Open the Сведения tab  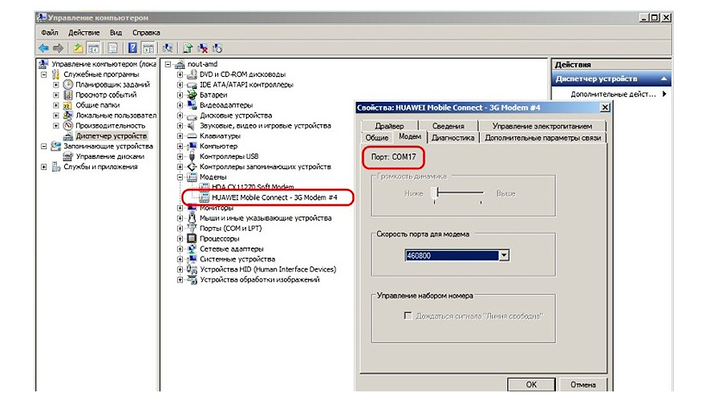point(448,126)
